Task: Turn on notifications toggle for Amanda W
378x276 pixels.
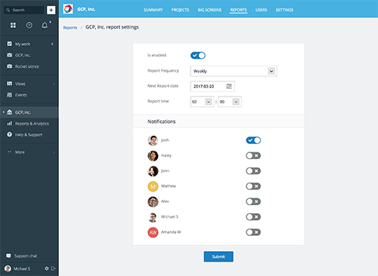Action: (x=253, y=232)
